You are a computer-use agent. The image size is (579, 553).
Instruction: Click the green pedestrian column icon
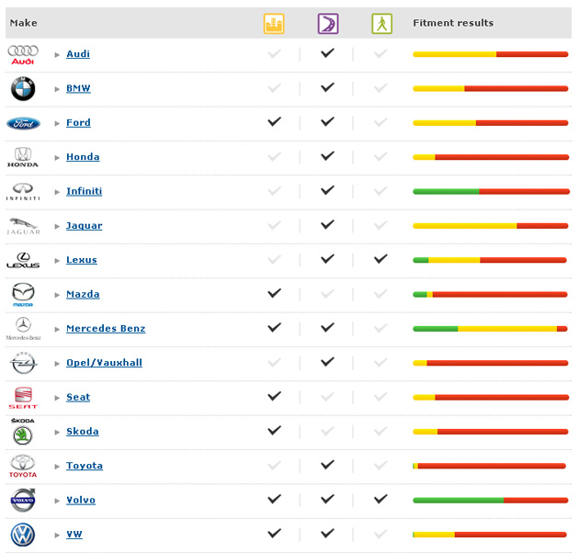[x=380, y=24]
